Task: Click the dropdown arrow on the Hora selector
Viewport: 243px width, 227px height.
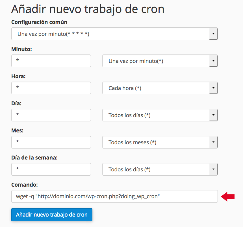Action: point(214,88)
